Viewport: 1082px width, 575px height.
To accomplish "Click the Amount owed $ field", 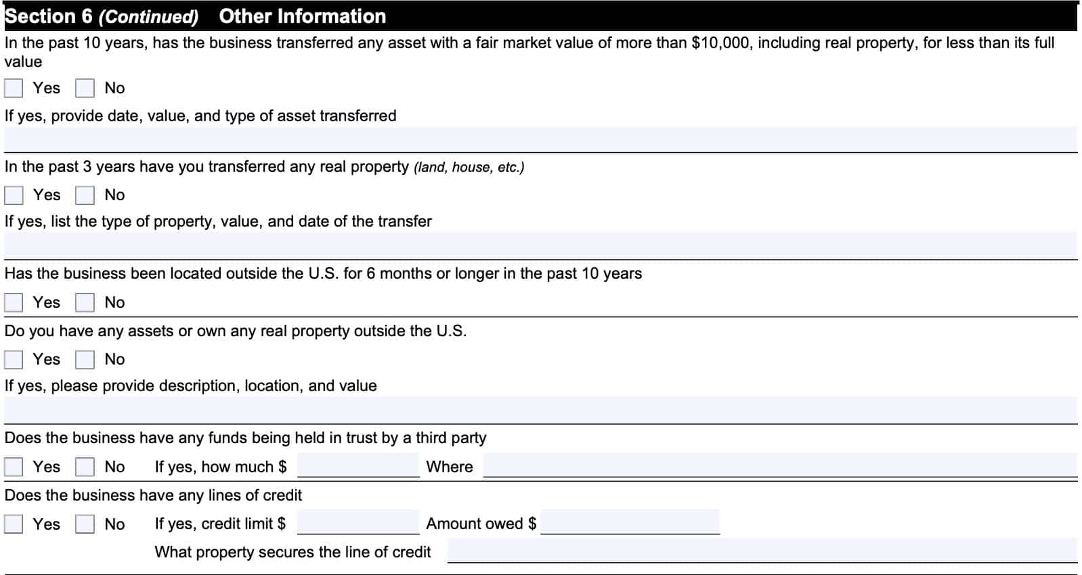I will click(630, 522).
